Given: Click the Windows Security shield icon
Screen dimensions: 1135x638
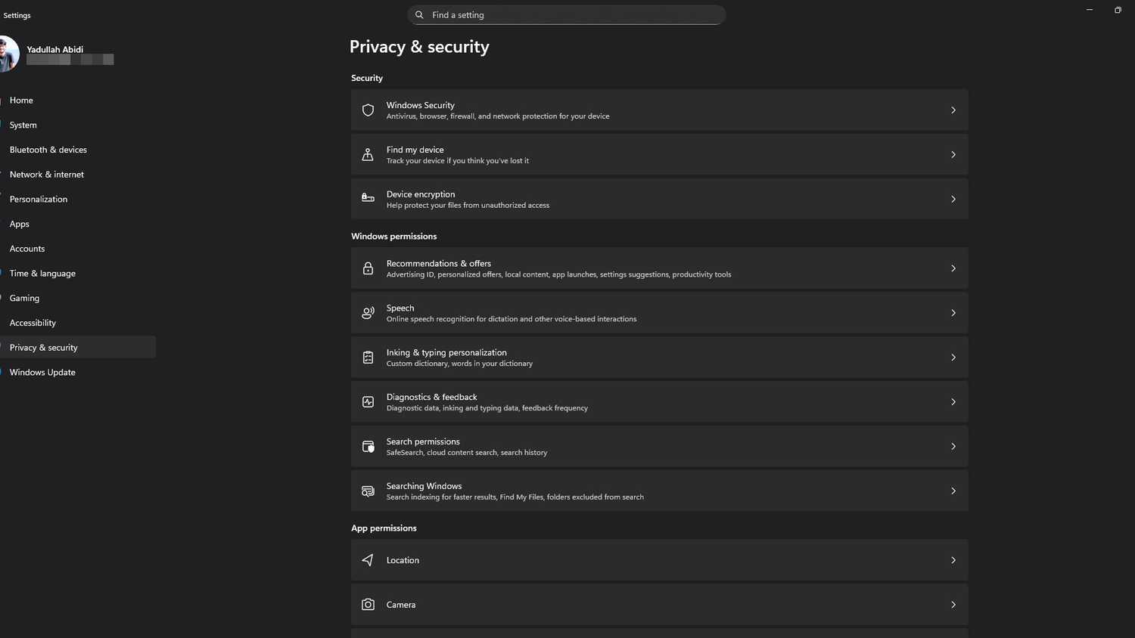Looking at the screenshot, I should (368, 110).
